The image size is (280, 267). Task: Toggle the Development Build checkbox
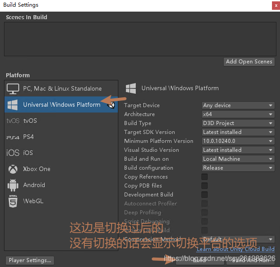[x=205, y=195]
